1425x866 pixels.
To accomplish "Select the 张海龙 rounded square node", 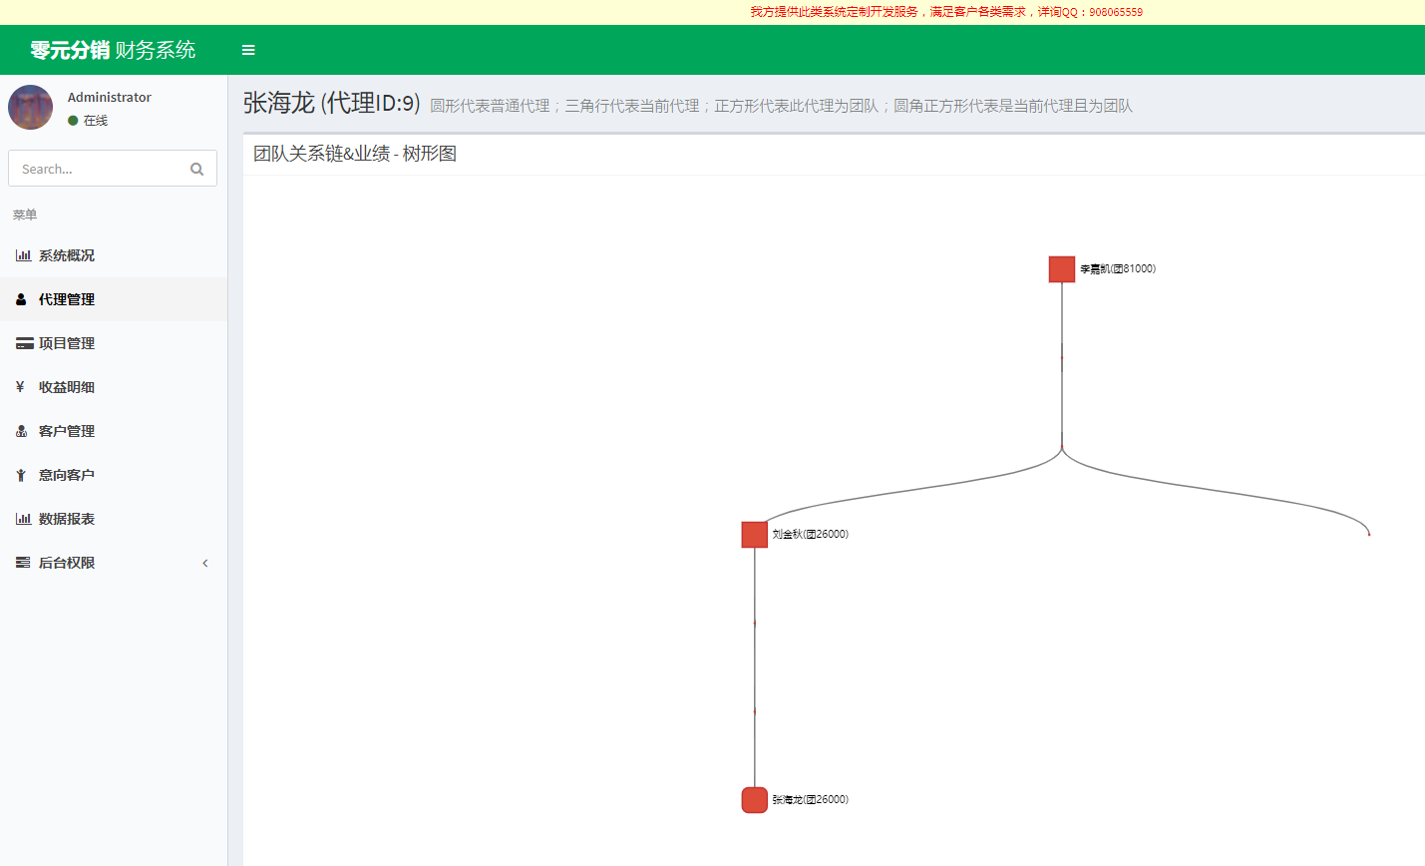I will (755, 800).
